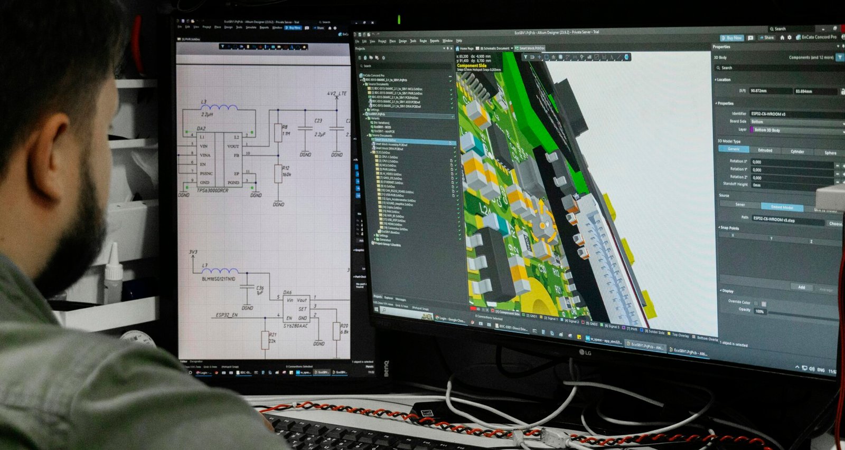845x450 pixels.
Task: Open settings gear icon in right Altium title bar
Action: tap(790, 37)
